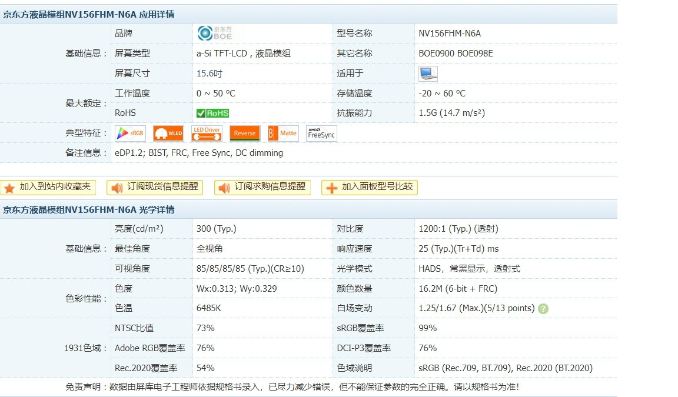Image resolution: width=678 pixels, height=397 pixels.
Task: Click 加入到站内收藏夹 favorites button
Action: point(48,187)
